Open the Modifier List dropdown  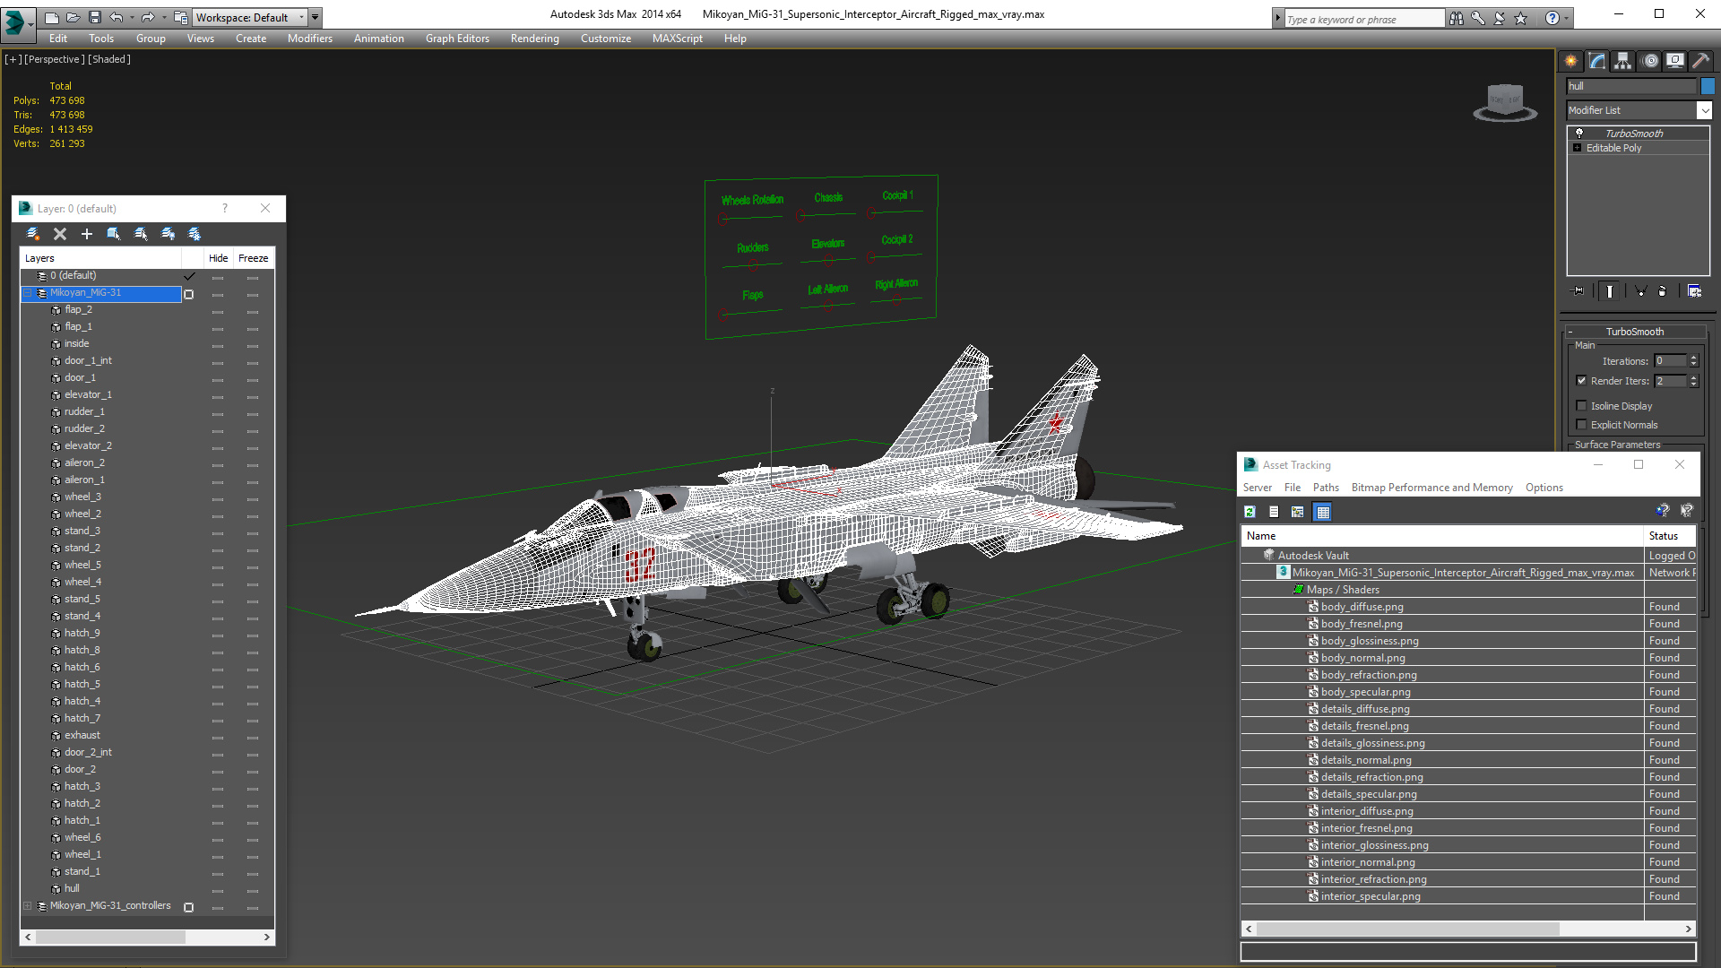[x=1704, y=110]
